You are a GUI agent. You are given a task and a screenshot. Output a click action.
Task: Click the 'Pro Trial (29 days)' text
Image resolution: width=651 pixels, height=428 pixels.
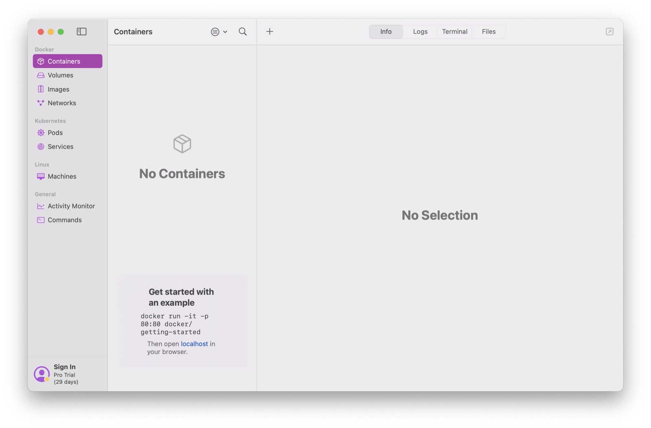click(66, 378)
